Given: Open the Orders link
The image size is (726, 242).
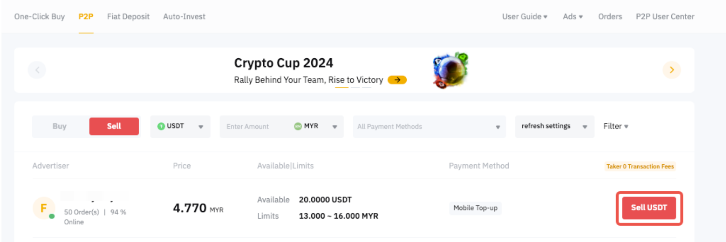Looking at the screenshot, I should [610, 17].
